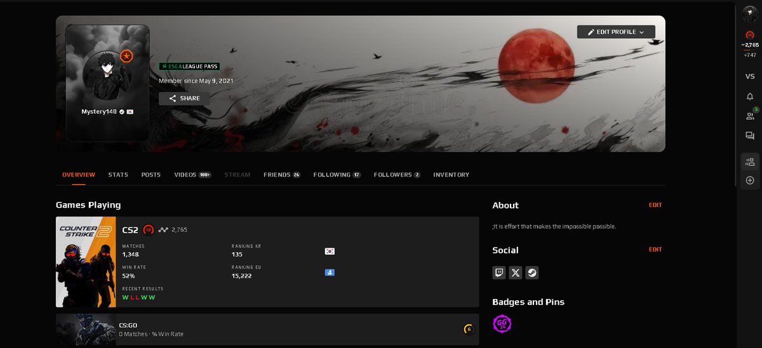Viewport: 762px width, 348px height.
Task: Switch to the Stream tab
Action: click(x=237, y=175)
